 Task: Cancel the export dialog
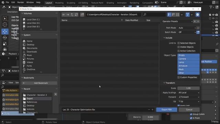(189, 110)
